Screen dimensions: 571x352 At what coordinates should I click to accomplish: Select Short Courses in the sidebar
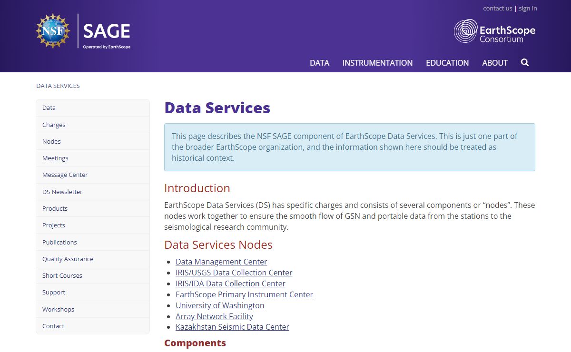62,275
